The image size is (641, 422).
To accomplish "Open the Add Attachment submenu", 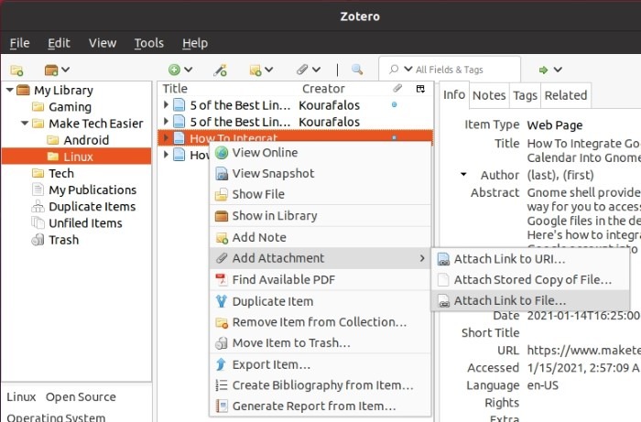I will pos(320,258).
